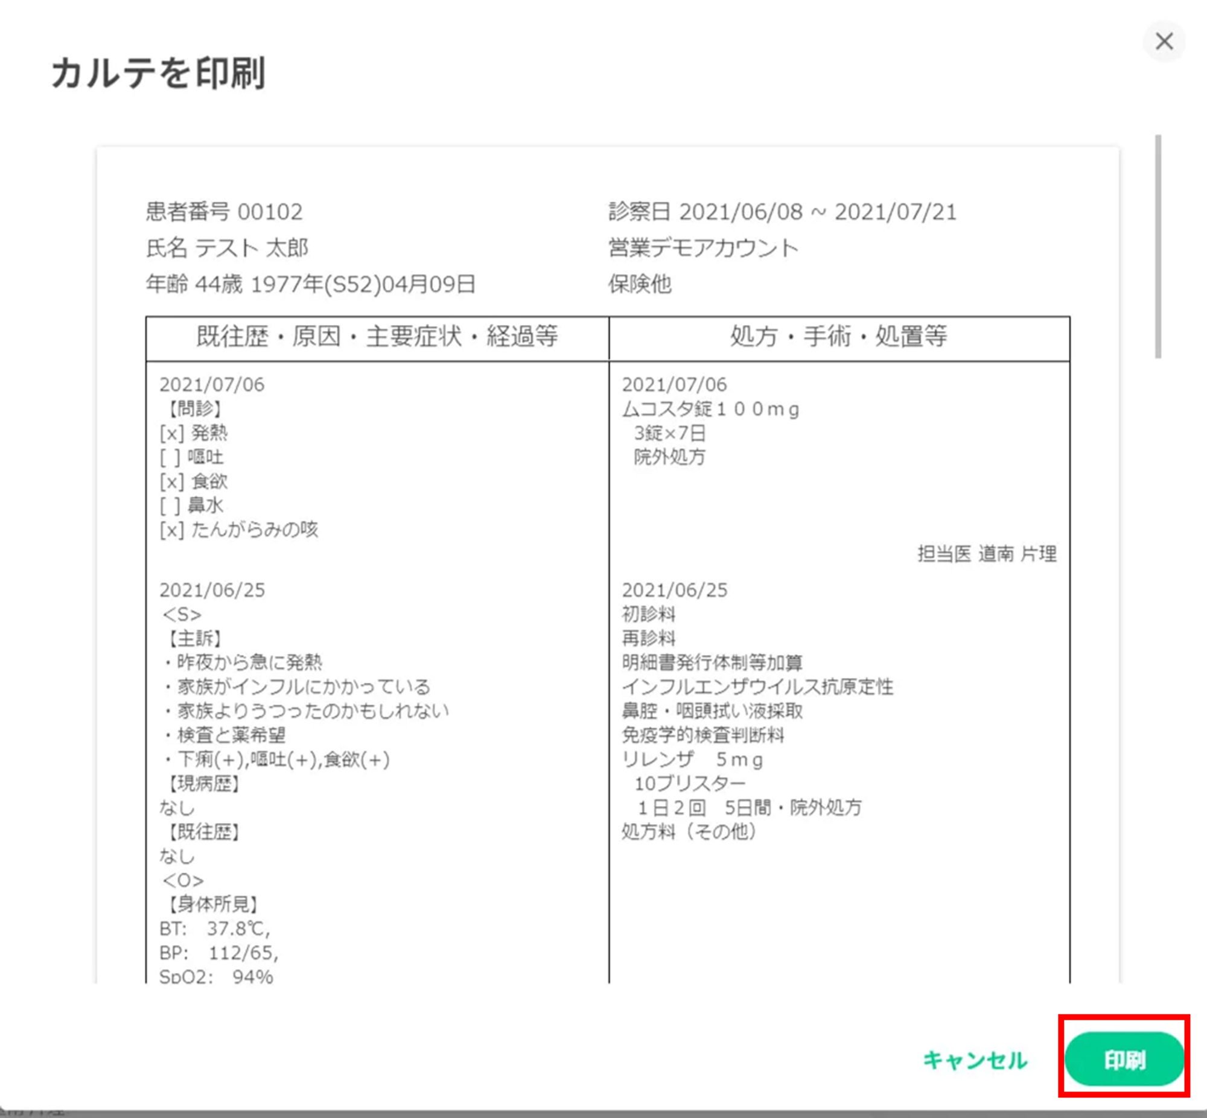Click the 診察日 date range text
Screen dimensions: 1207x1118
coord(782,212)
